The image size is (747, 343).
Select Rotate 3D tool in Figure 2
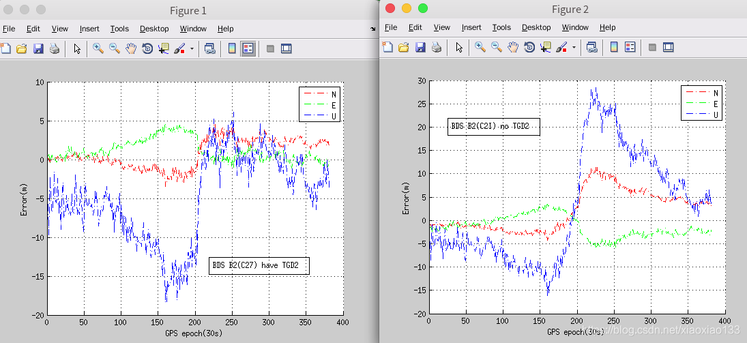pos(529,46)
